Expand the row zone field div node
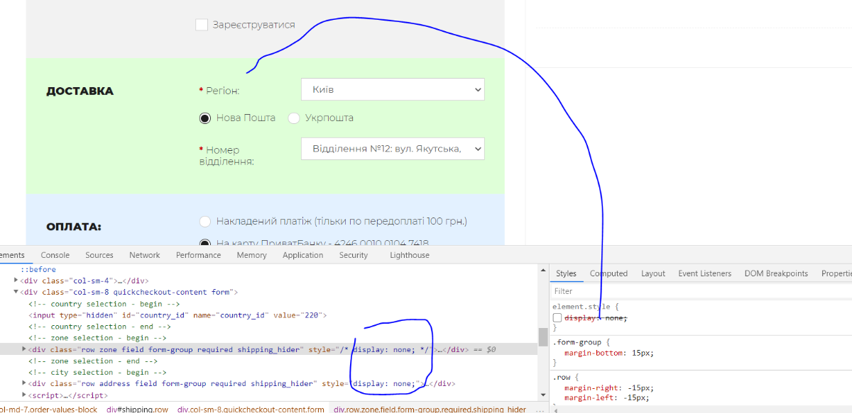 click(x=24, y=349)
